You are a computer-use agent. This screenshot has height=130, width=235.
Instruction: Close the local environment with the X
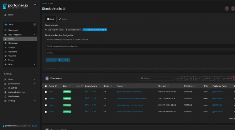point(35,25)
